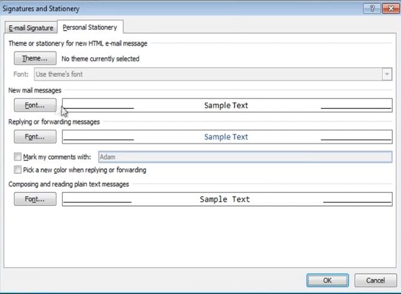
Task: Click the blue reply Sample Text preview
Action: tap(227, 137)
